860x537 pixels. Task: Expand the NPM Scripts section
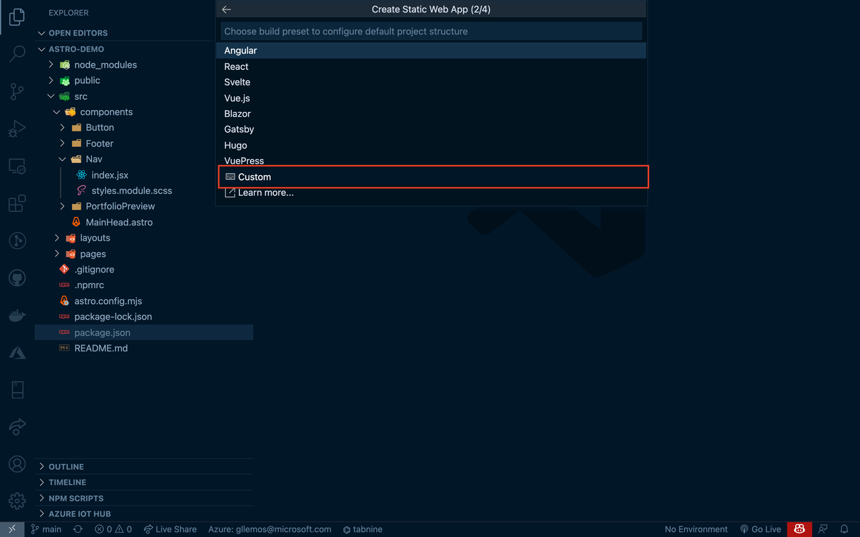tap(144, 498)
